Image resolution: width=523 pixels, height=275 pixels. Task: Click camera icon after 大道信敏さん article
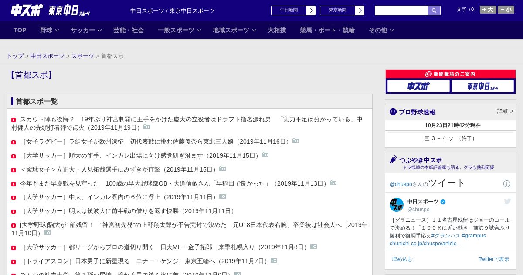[333, 183]
